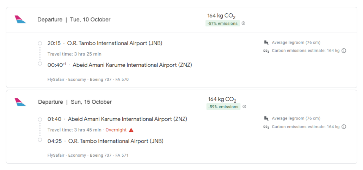Click FlySafair FA 571 flight details text

(x=88, y=155)
